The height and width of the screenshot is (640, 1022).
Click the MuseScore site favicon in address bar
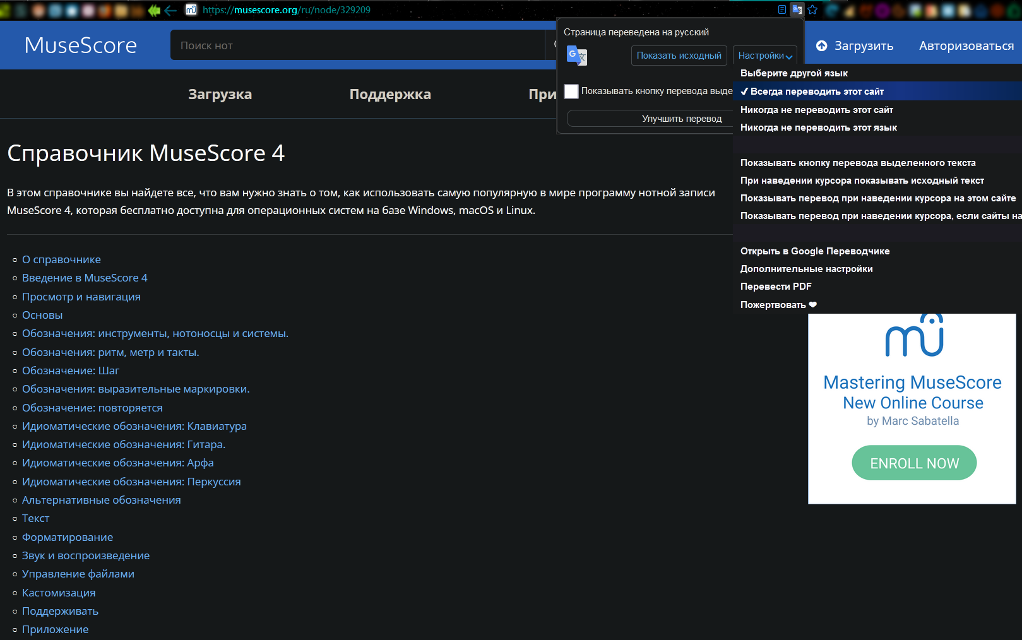tap(191, 10)
